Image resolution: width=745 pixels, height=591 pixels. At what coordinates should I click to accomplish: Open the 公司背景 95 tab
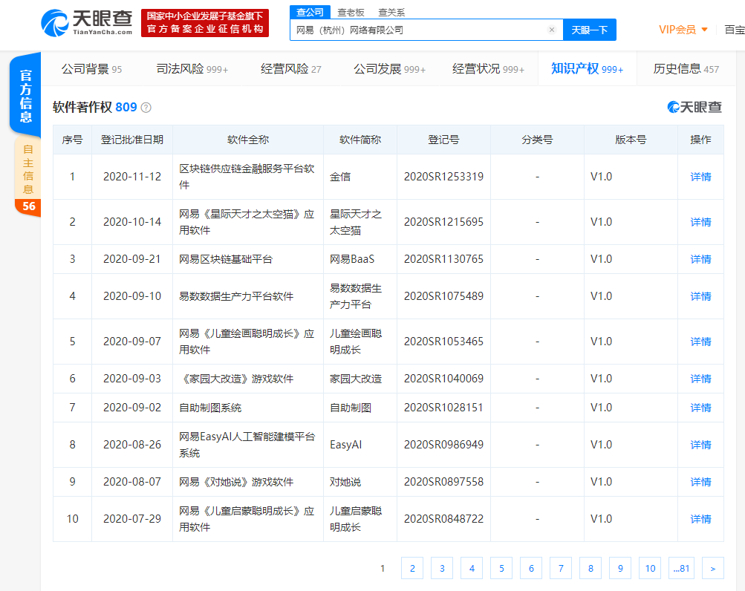(x=91, y=69)
